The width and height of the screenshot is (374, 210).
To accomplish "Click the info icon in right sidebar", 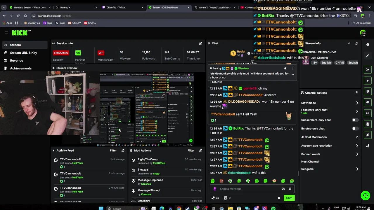I will coord(368,45).
